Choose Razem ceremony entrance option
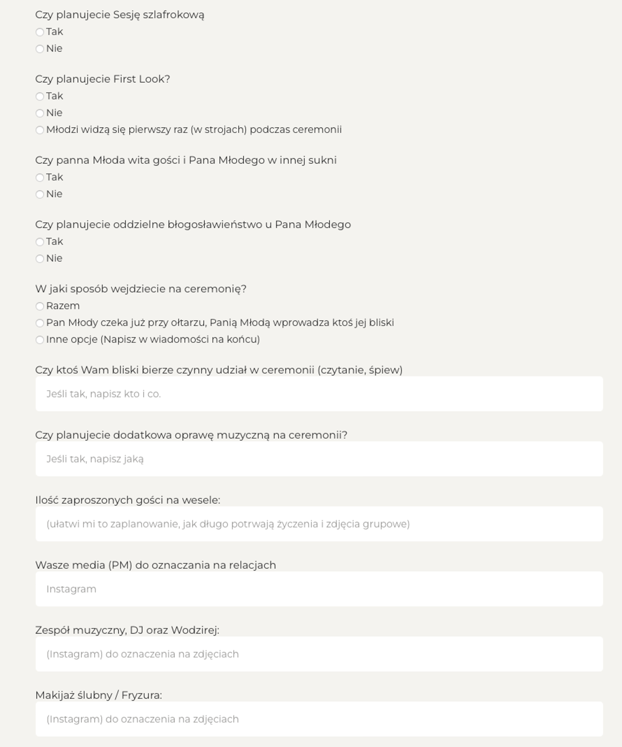The image size is (622, 747). [40, 306]
